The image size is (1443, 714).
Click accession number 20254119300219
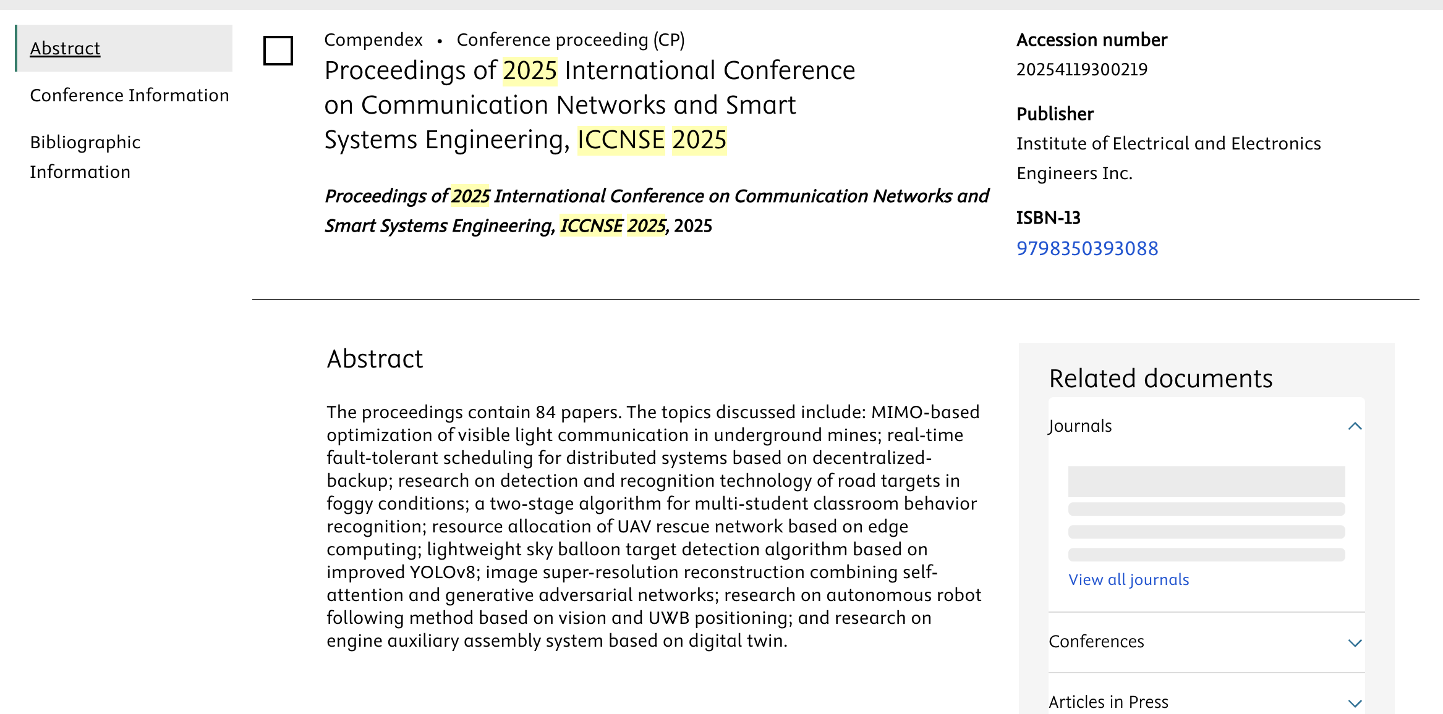click(x=1081, y=69)
